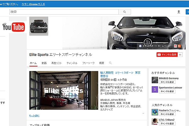Click the search magnifier button
Viewport: 189px width, 126px height.
click(125, 12)
